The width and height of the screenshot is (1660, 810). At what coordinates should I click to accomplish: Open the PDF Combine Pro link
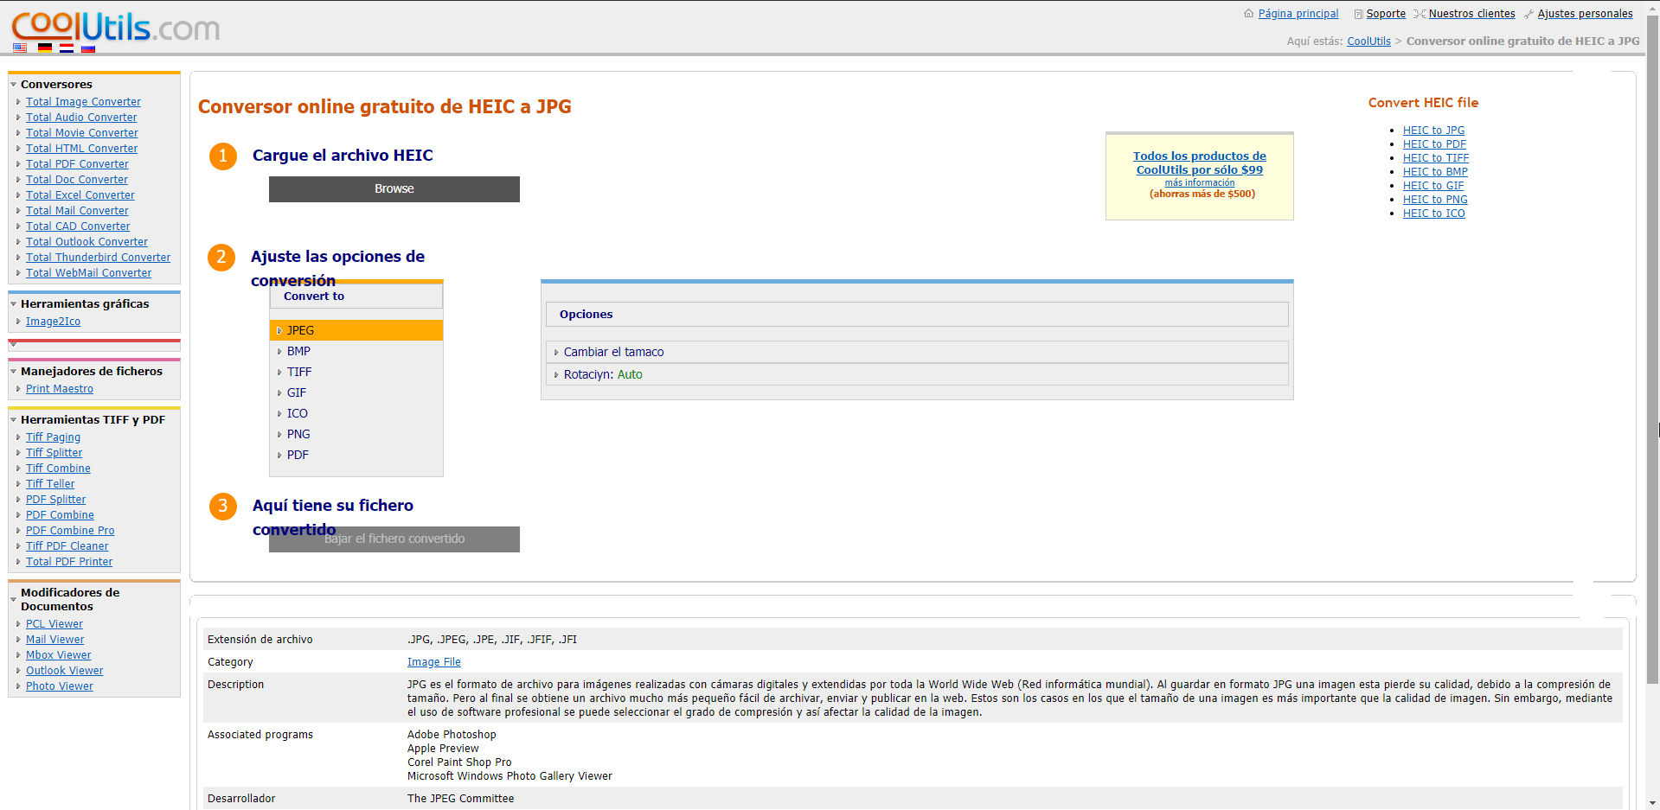click(70, 531)
